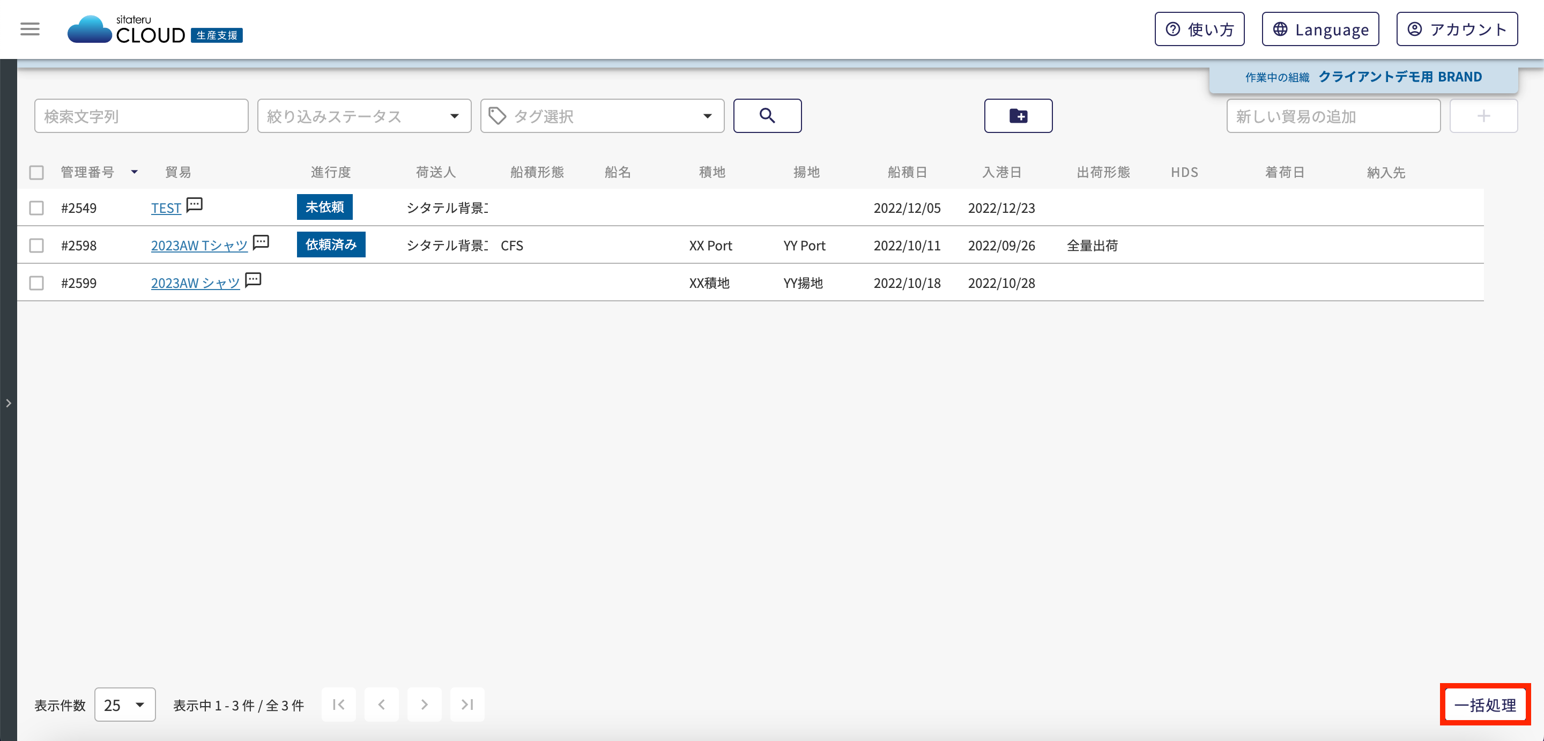Click the HDS column header
The height and width of the screenshot is (741, 1544).
pos(1184,173)
